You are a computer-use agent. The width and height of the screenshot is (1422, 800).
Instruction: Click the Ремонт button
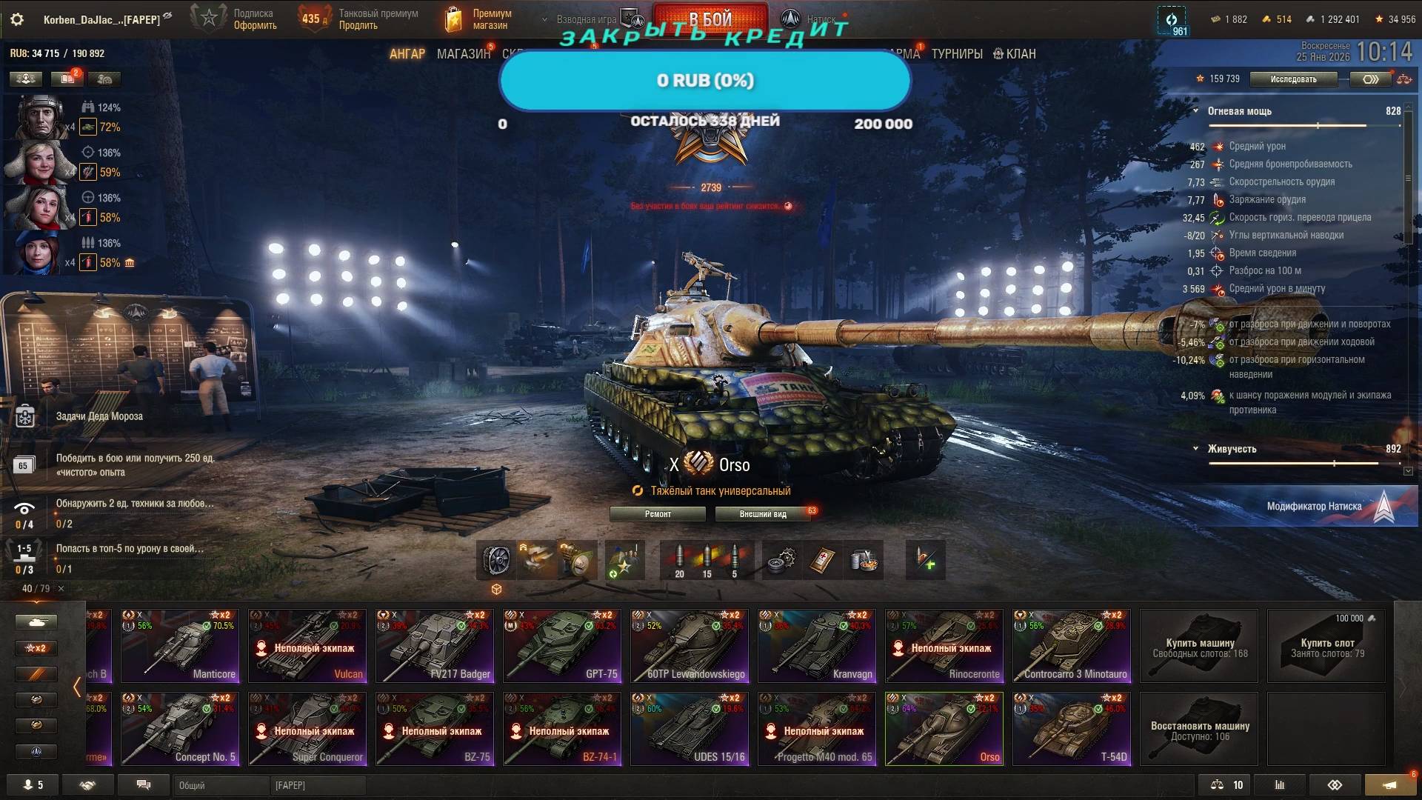[x=658, y=514]
